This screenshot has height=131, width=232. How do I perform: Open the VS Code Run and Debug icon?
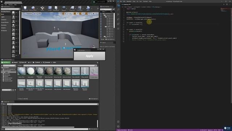click(118, 19)
